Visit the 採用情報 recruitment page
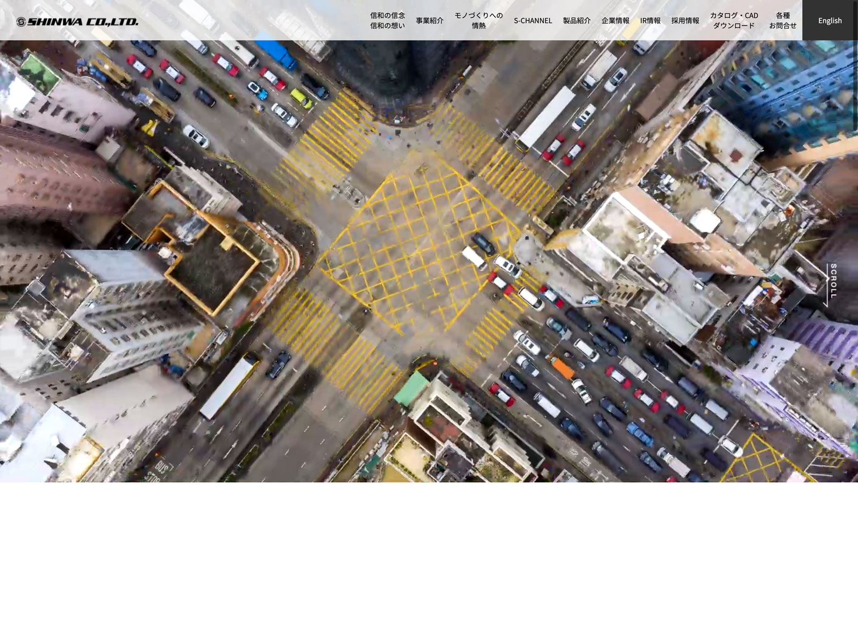The width and height of the screenshot is (858, 643). (685, 20)
